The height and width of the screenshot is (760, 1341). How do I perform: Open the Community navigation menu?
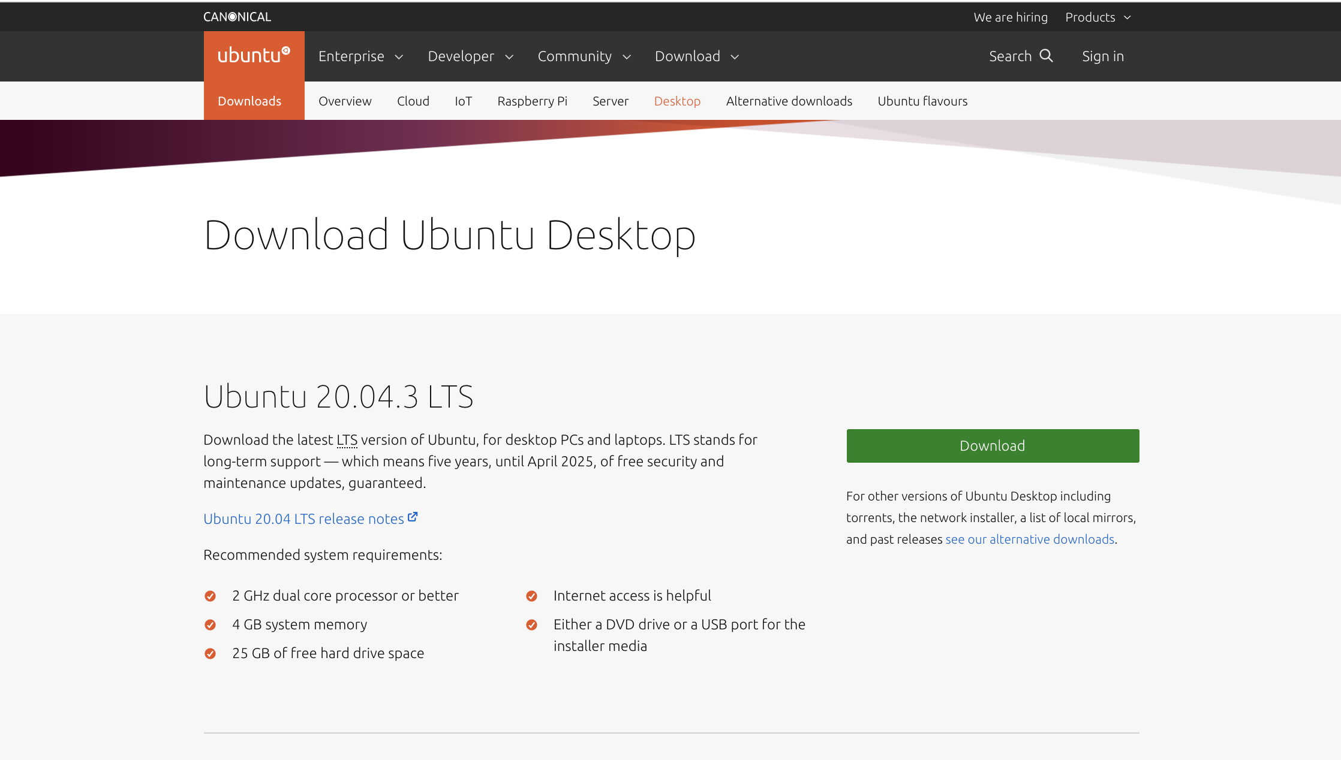[585, 56]
